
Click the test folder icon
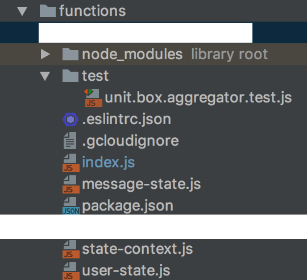[x=70, y=76]
